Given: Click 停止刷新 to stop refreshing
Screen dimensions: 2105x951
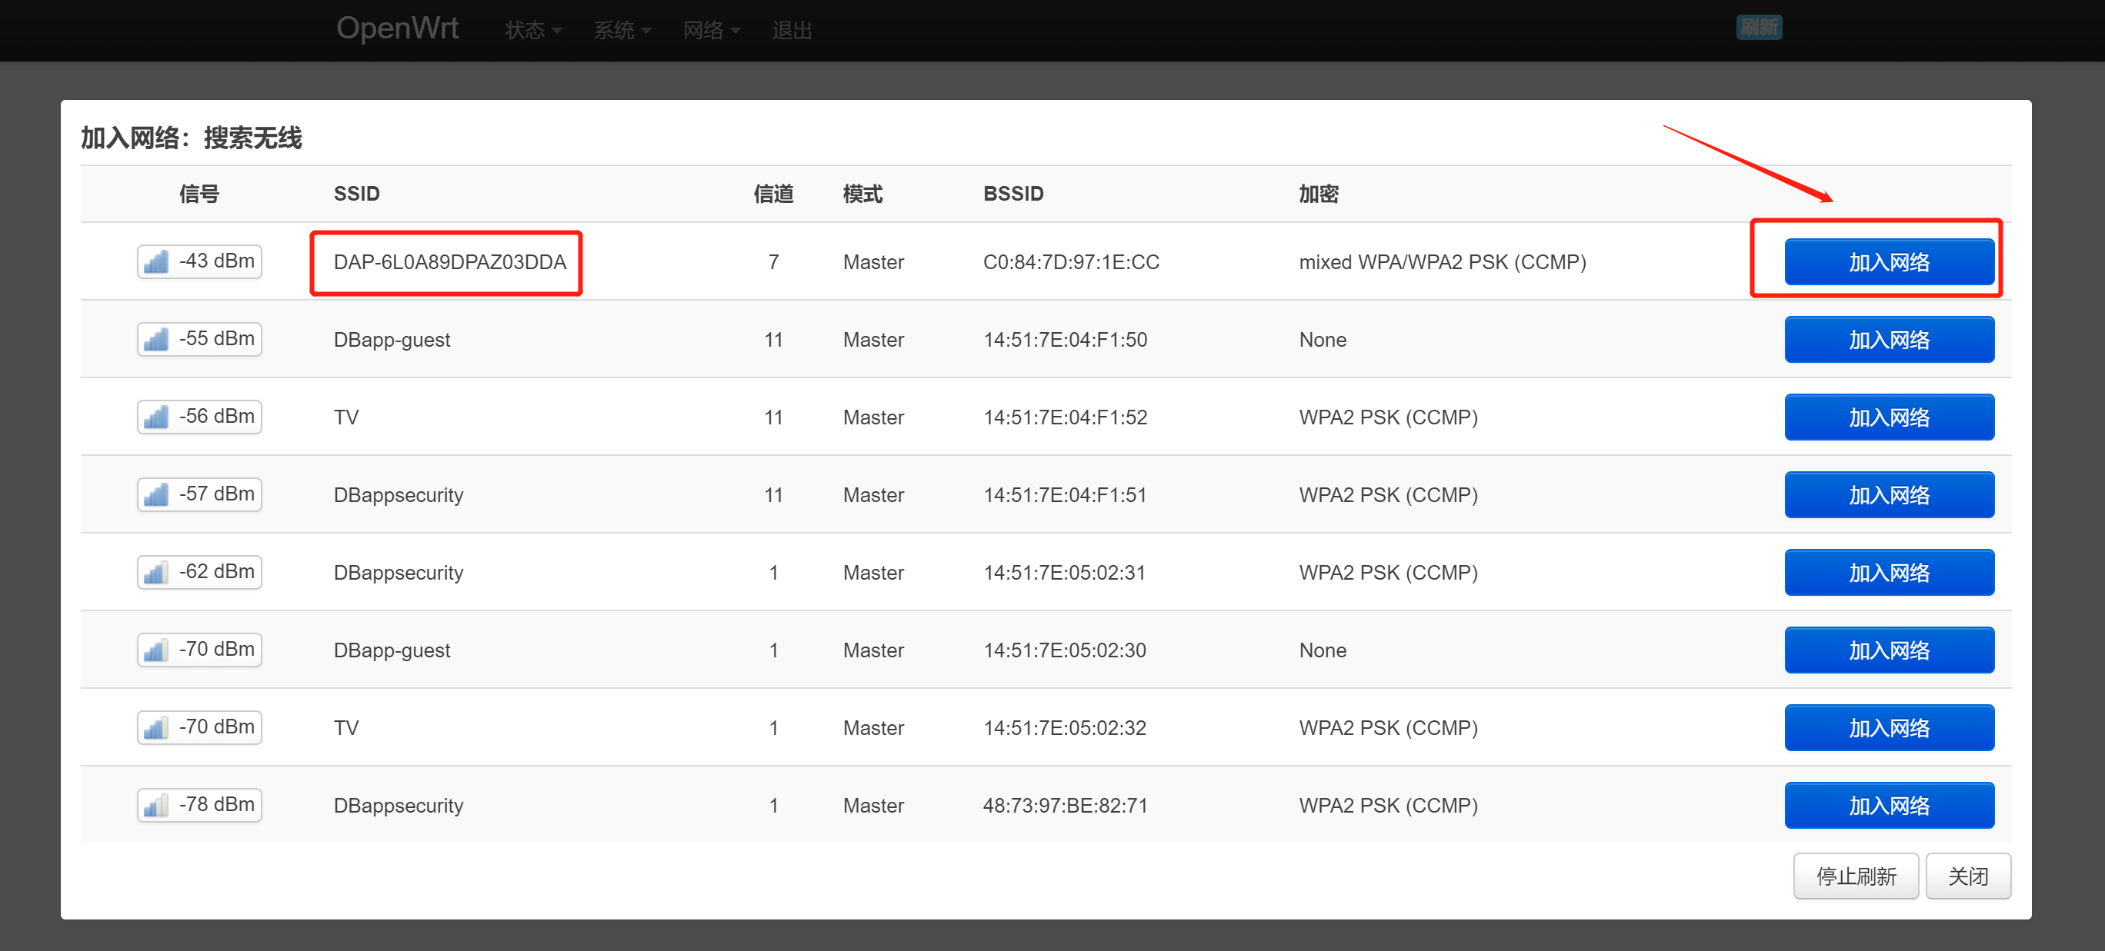Looking at the screenshot, I should coord(1855,876).
